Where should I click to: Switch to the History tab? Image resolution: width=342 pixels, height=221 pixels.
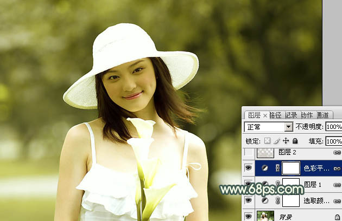(291, 115)
